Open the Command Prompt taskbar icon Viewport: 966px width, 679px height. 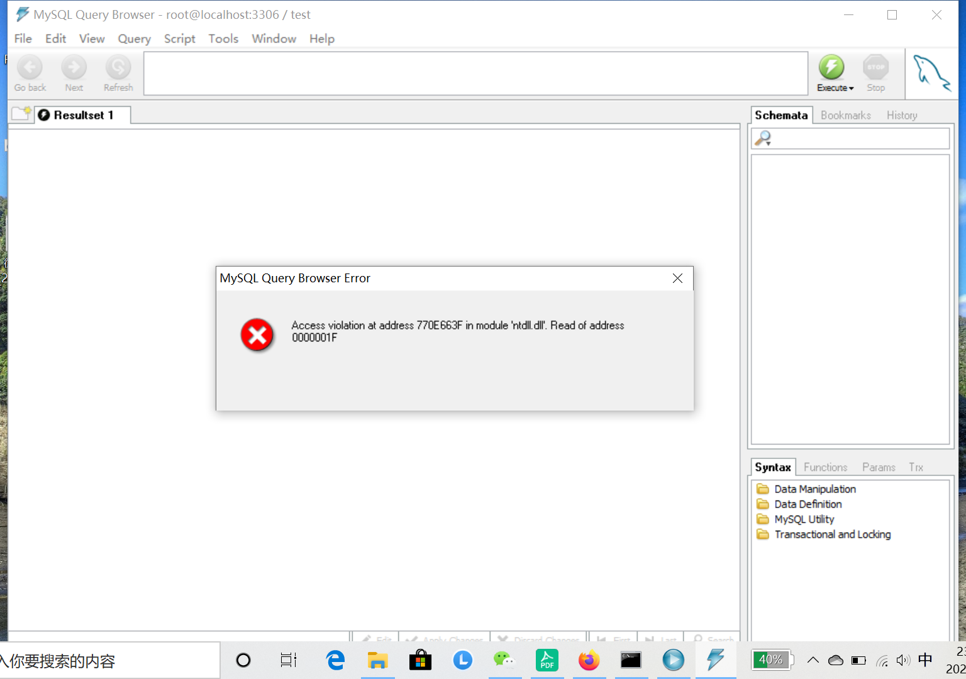coord(631,660)
